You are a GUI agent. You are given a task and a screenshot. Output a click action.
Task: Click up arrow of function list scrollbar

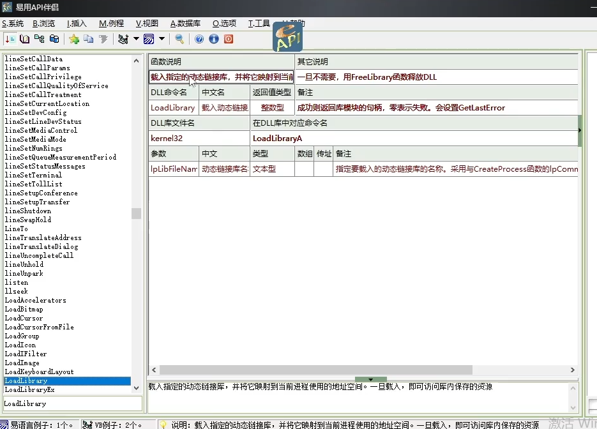pos(136,61)
